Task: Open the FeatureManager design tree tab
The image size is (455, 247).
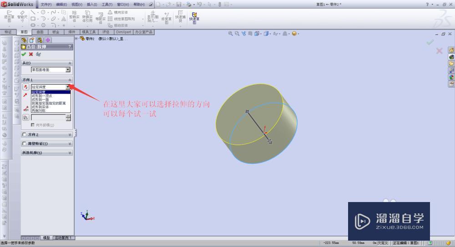Action: (24, 40)
